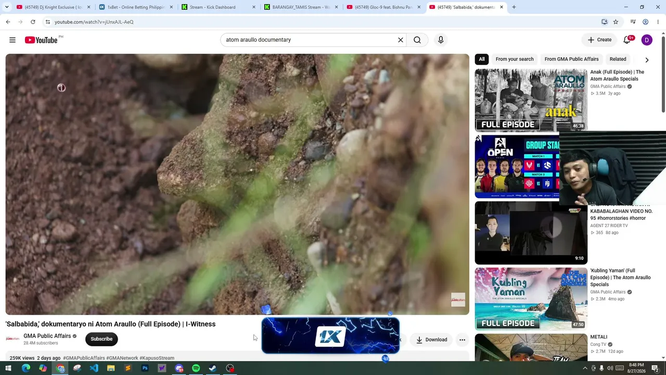Select the Related filter chip
This screenshot has width=666, height=375.
click(x=618, y=59)
